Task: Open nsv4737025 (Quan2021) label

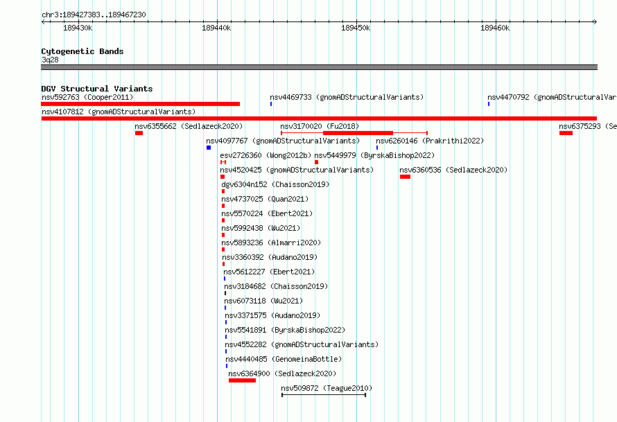Action: click(265, 199)
